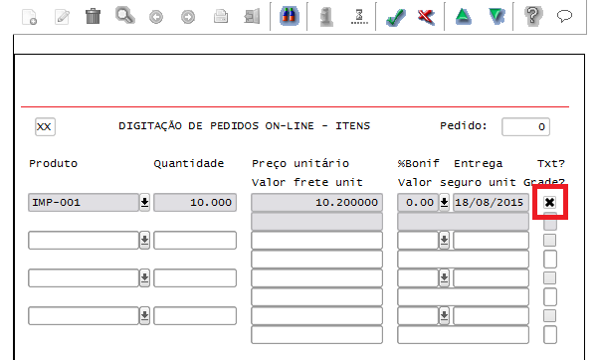598x360 pixels.
Task: Click the edit record pencil icon
Action: (62, 17)
